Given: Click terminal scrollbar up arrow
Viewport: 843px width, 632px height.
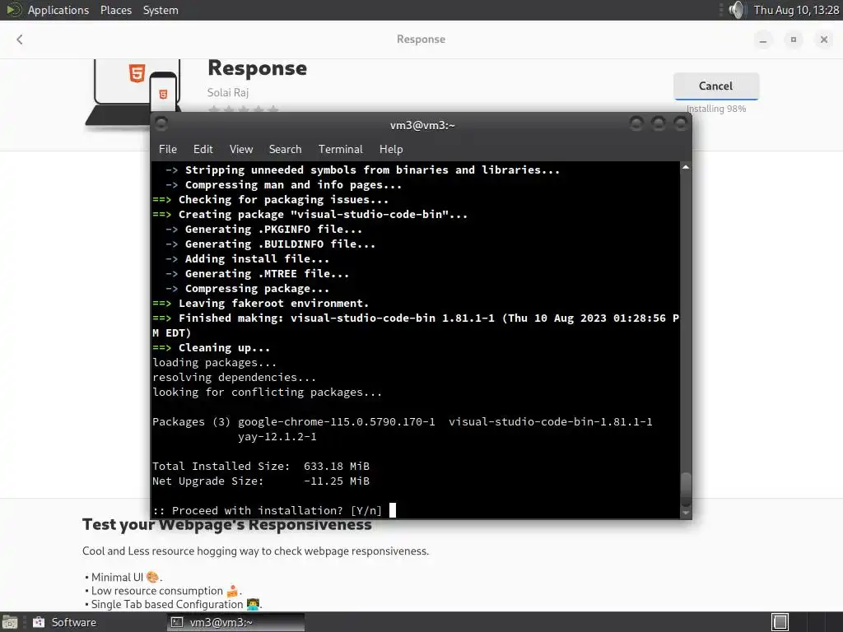Looking at the screenshot, I should click(x=686, y=167).
